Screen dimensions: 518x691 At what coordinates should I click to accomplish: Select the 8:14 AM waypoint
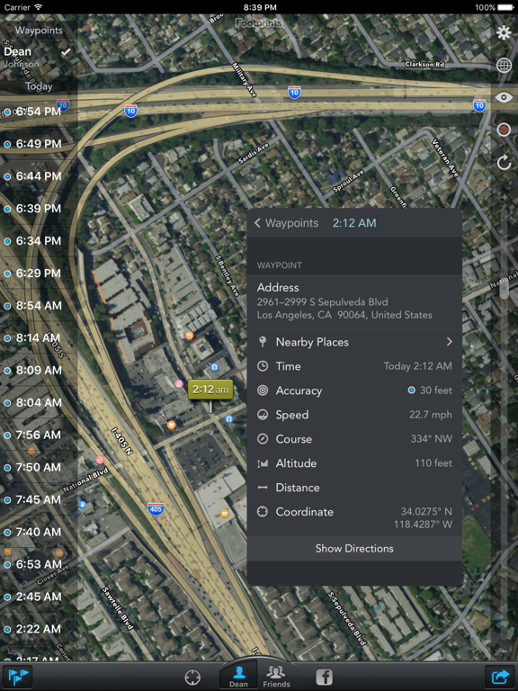pos(39,338)
